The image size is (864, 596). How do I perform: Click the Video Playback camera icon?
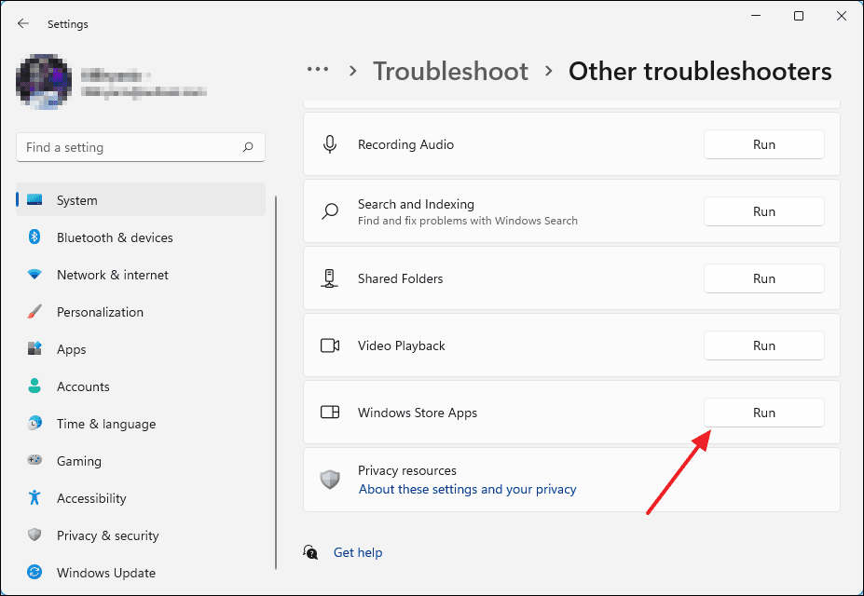pyautogui.click(x=330, y=345)
